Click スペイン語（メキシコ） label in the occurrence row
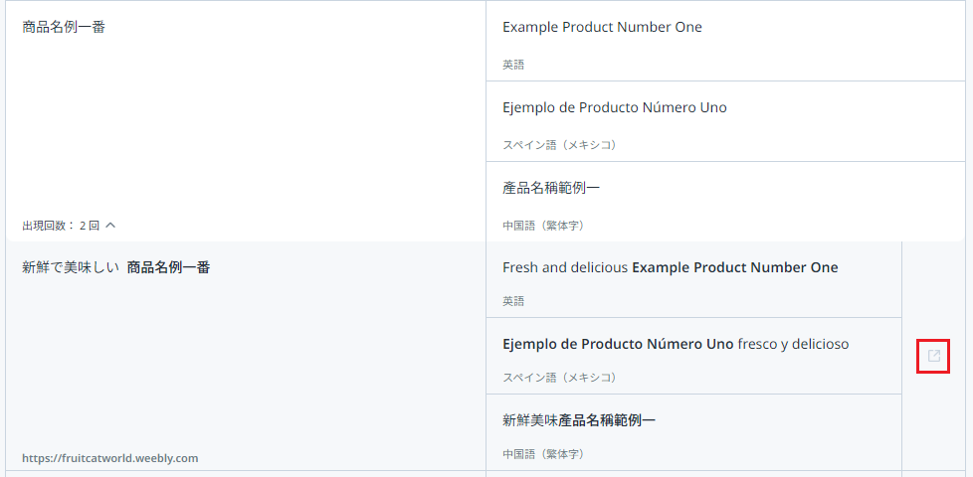The width and height of the screenshot is (973, 477). [560, 378]
